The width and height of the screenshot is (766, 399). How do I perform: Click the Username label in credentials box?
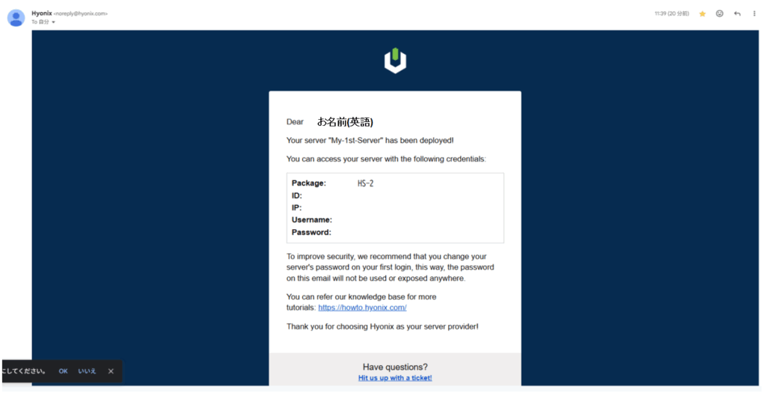[312, 220]
